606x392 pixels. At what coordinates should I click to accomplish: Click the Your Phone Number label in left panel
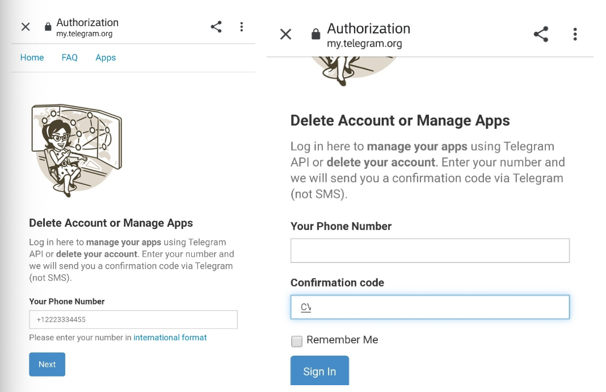click(67, 302)
